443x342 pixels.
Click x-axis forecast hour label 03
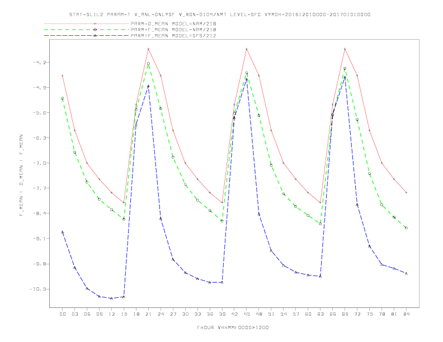75,314
